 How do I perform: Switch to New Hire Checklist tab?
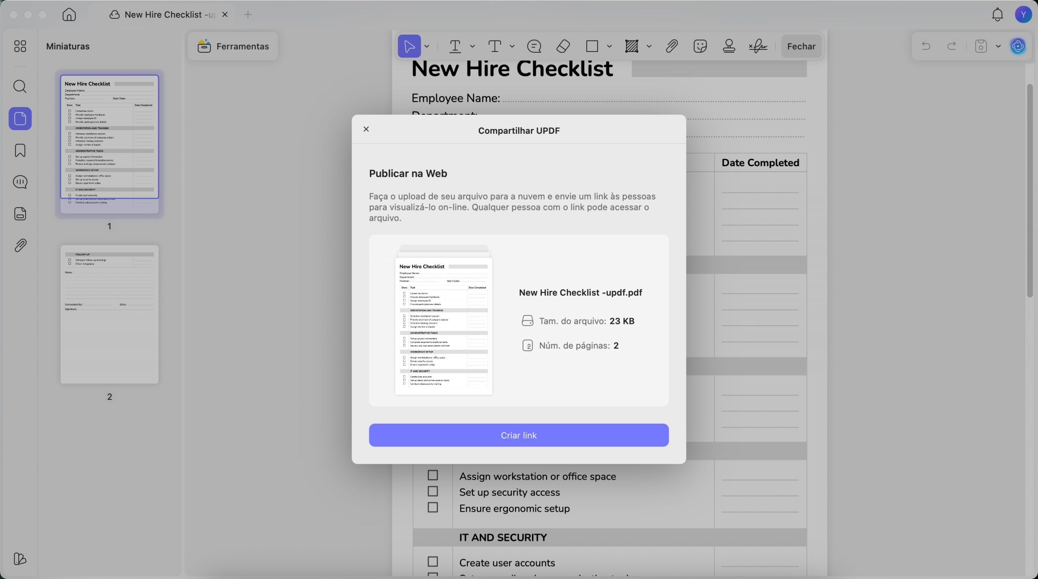tap(163, 15)
